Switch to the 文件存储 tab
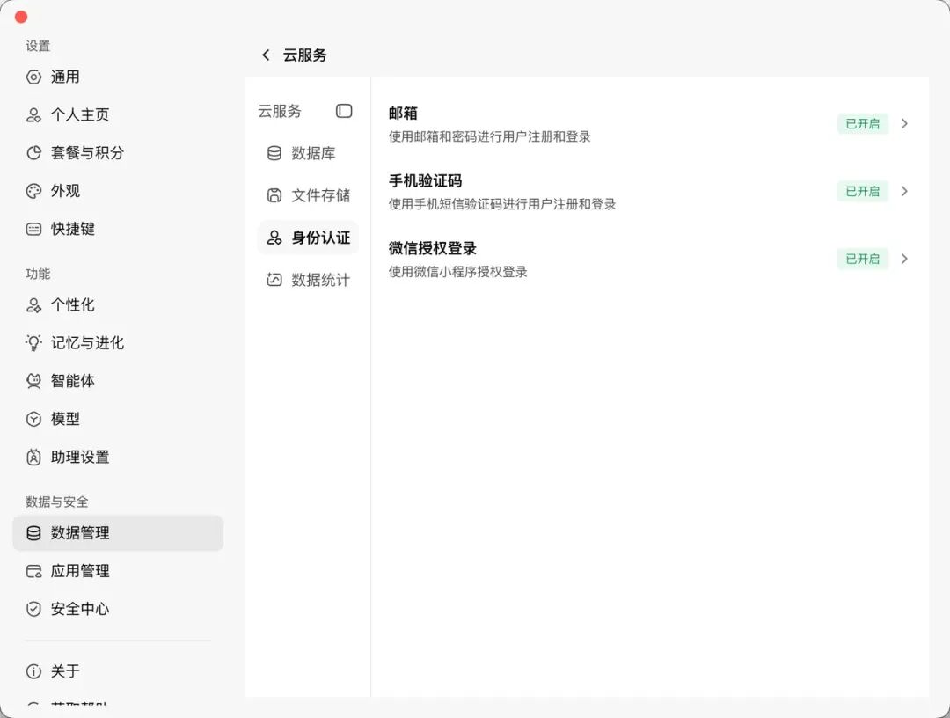The height and width of the screenshot is (718, 950). tap(308, 195)
